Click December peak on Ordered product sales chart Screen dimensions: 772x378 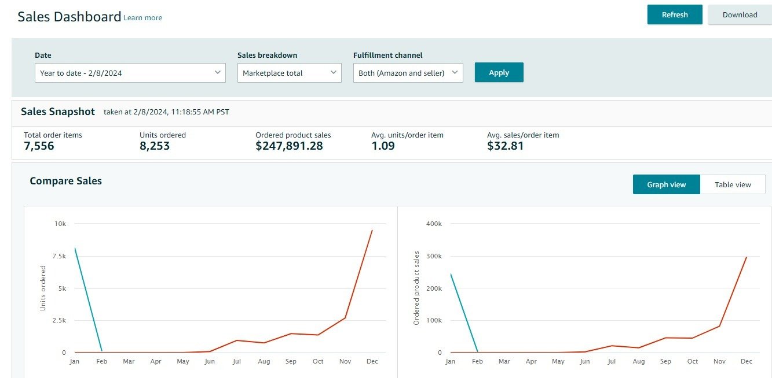747,257
